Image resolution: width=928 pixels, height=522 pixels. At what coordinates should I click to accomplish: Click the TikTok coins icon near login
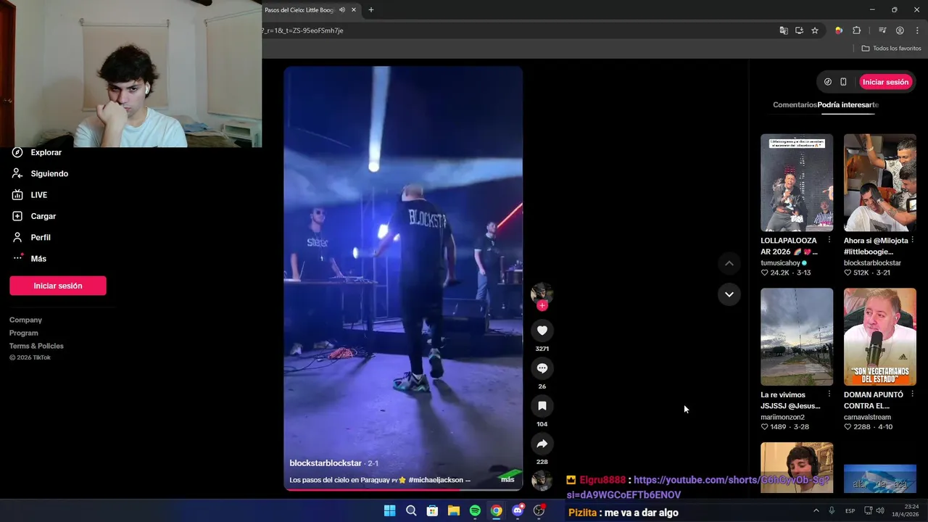pos(828,82)
